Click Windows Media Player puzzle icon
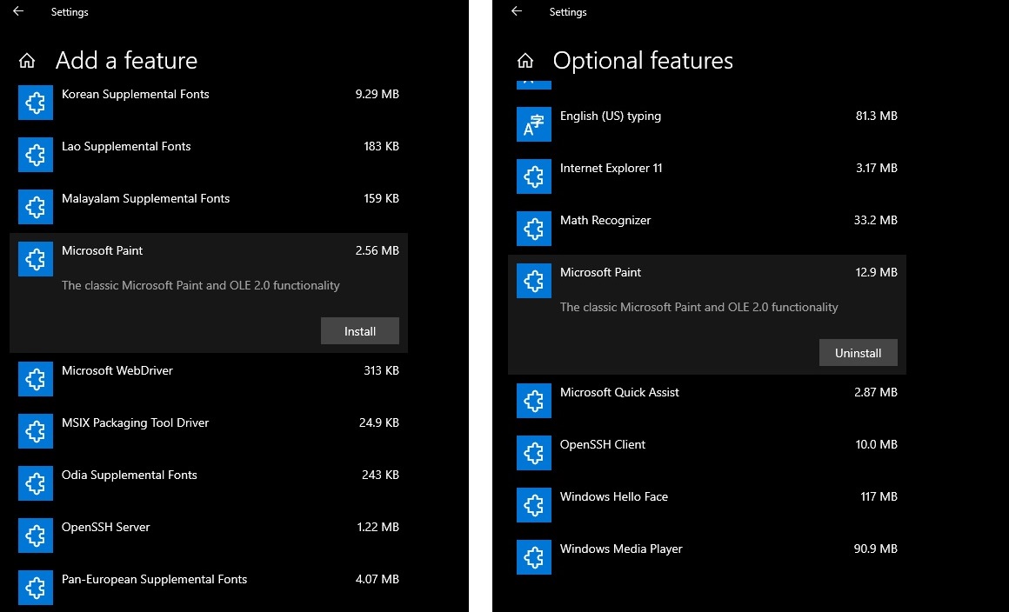This screenshot has width=1009, height=612. coord(534,556)
